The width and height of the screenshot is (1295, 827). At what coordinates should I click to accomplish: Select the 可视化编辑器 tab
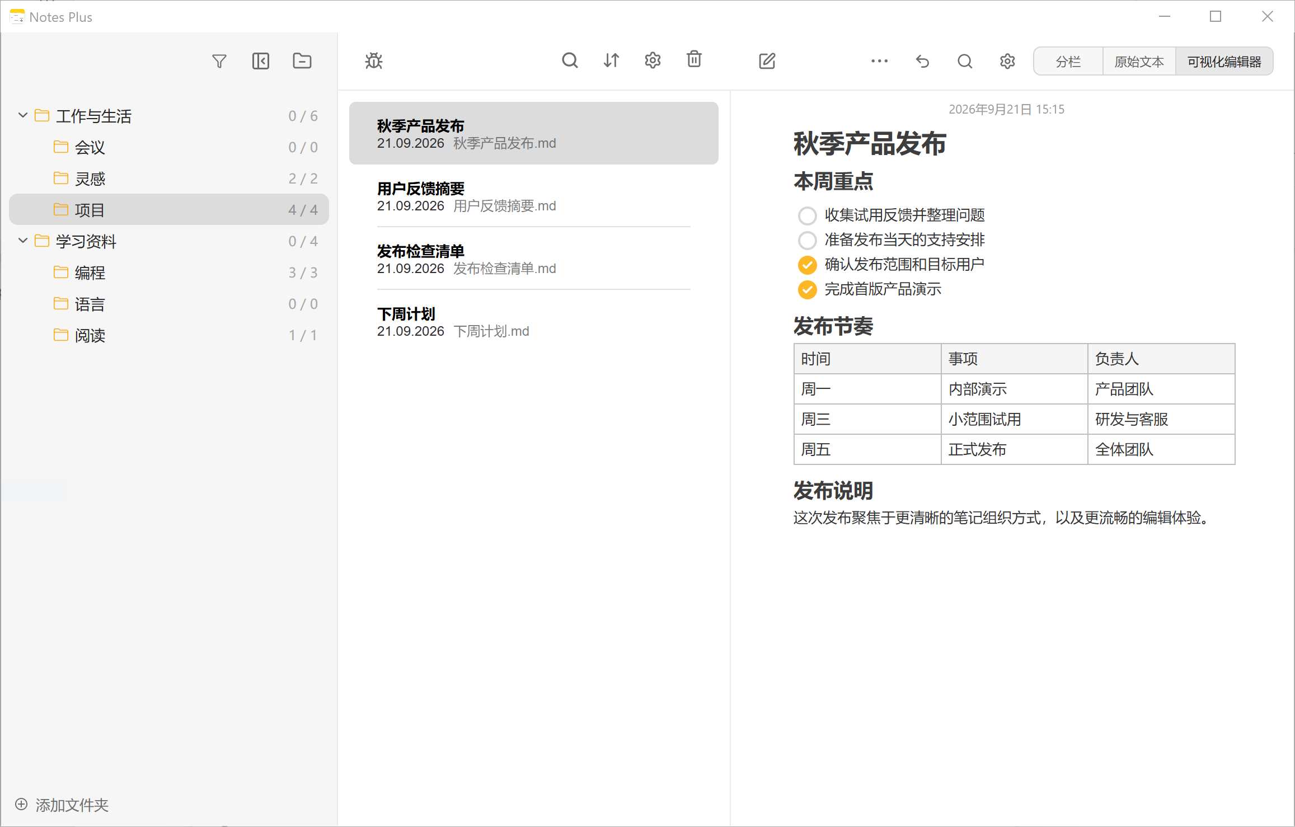[x=1224, y=61]
